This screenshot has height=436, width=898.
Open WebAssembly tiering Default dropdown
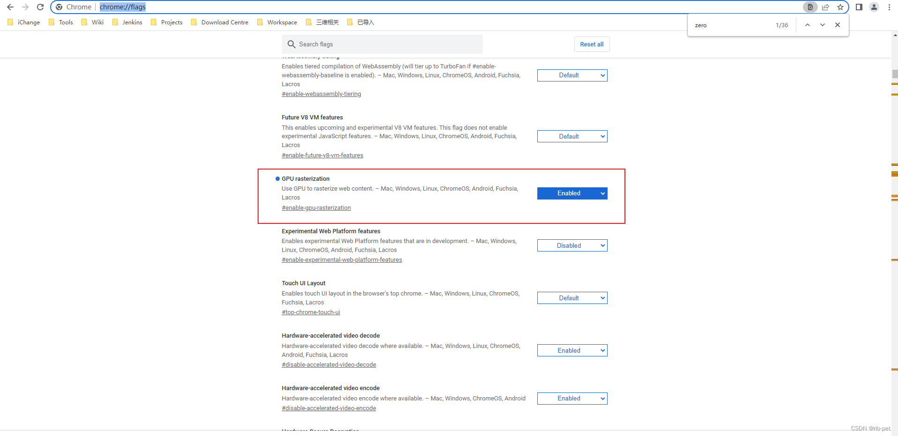pos(572,75)
